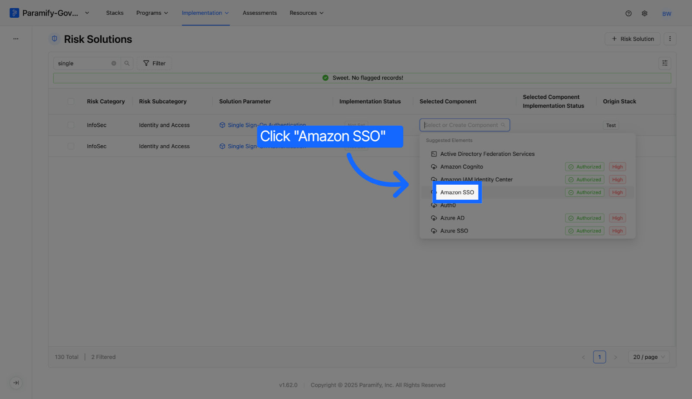Select Auth0 from suggestions

[527, 205]
